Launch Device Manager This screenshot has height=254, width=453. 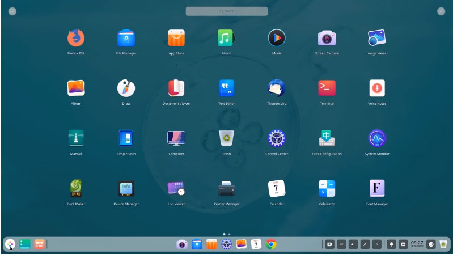point(126,188)
